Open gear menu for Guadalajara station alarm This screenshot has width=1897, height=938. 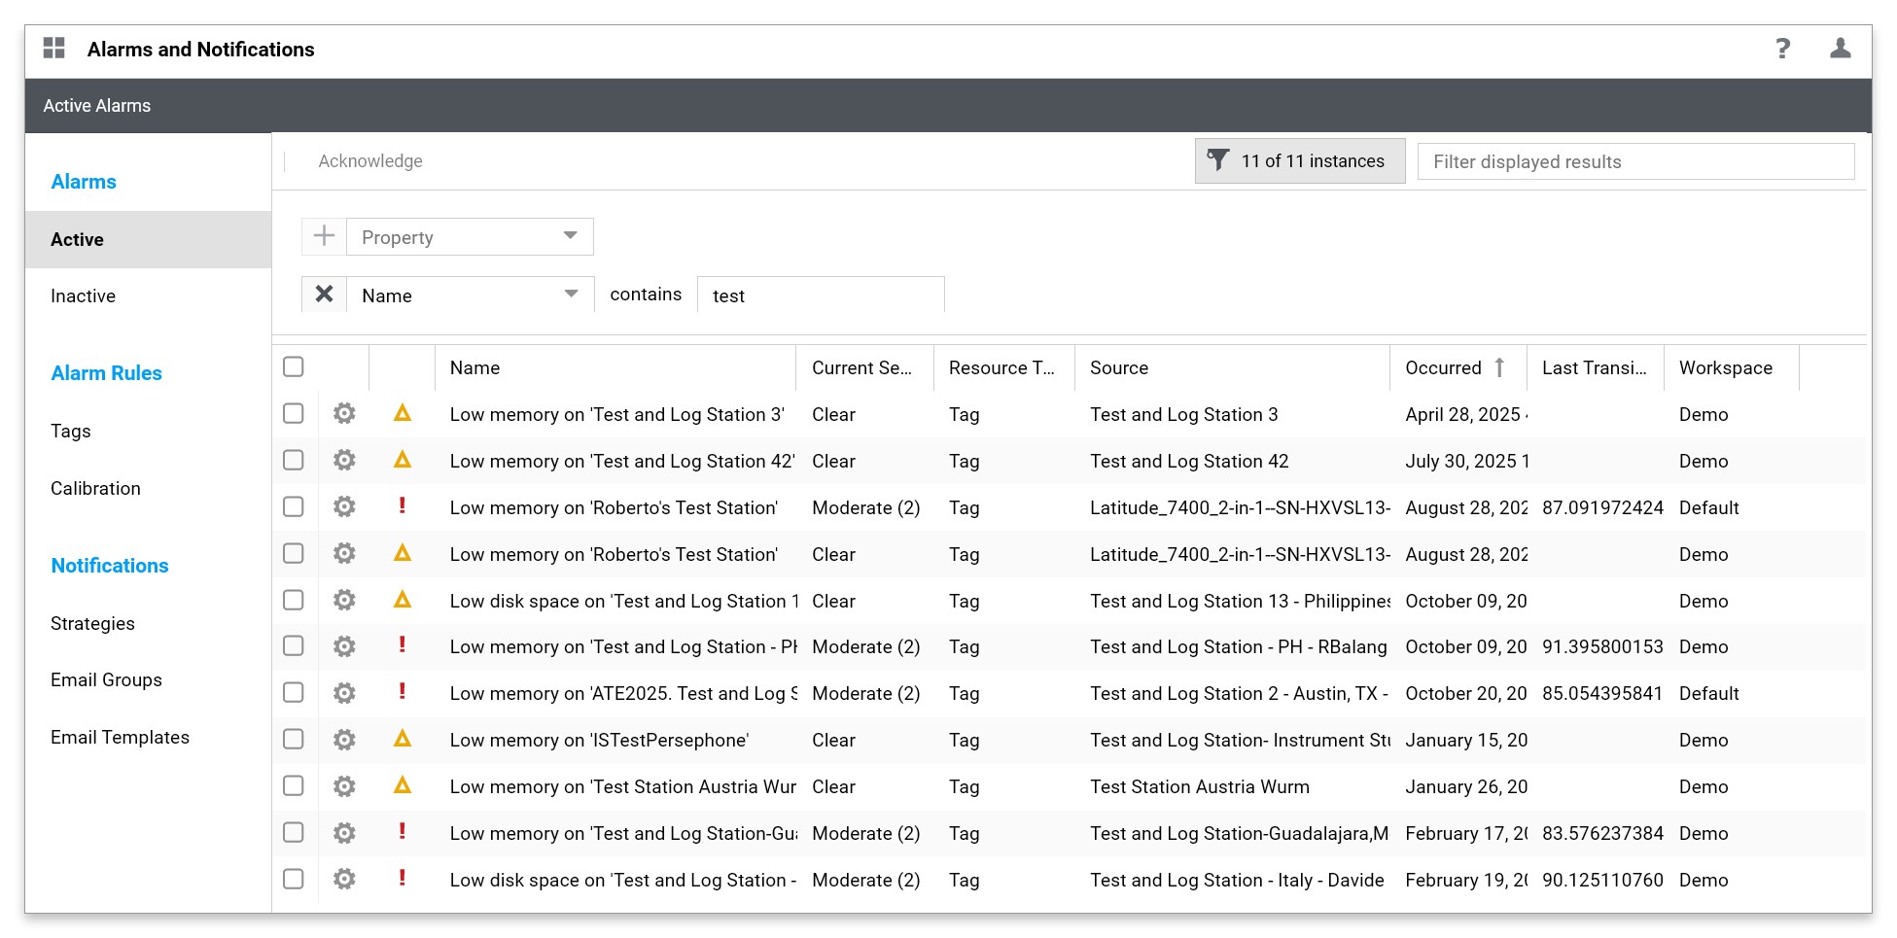coord(344,833)
